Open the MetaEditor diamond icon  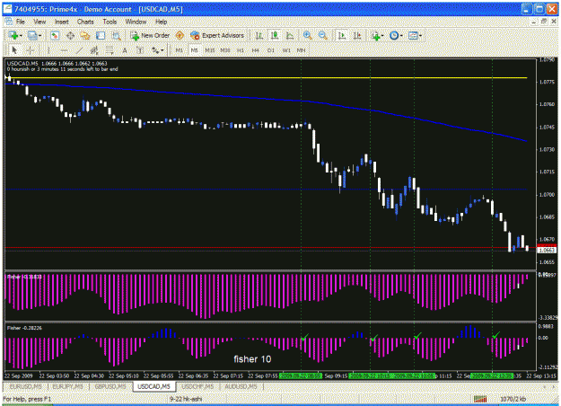pos(180,35)
